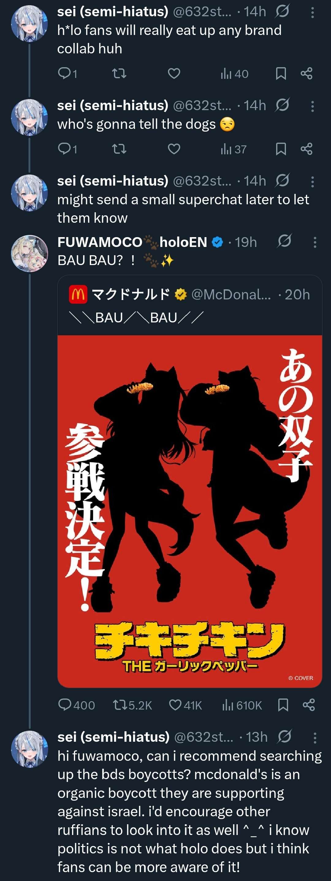Share the FUWAMOCO post with 610K views
Viewport: 331px width, 881px height.
click(x=308, y=705)
